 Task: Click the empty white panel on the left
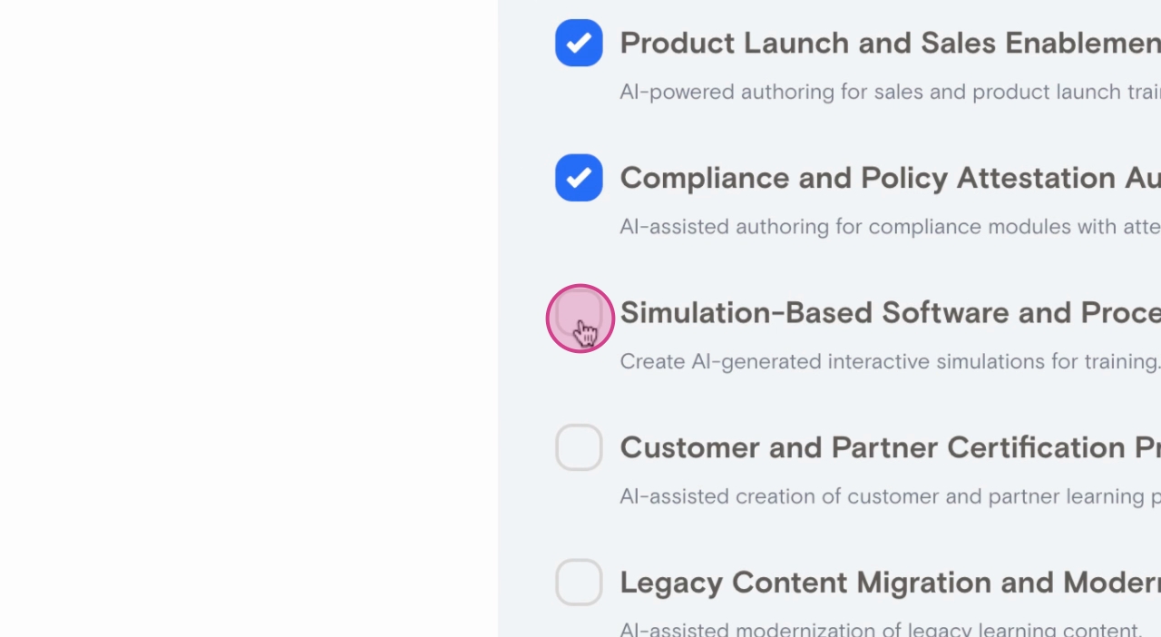coord(249,318)
